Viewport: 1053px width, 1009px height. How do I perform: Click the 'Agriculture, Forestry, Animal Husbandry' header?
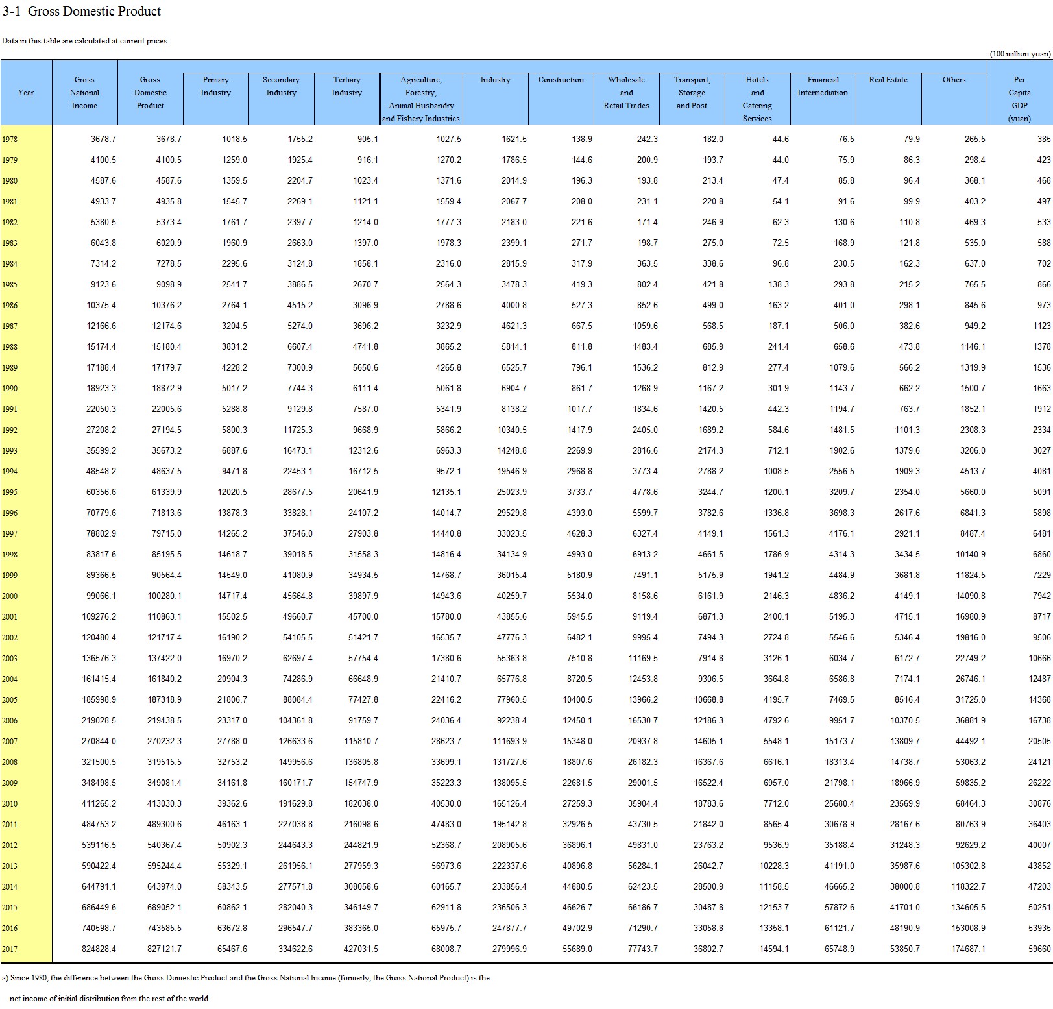pyautogui.click(x=421, y=99)
